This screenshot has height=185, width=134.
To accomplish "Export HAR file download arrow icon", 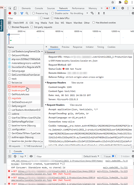I will (x=104, y=13).
